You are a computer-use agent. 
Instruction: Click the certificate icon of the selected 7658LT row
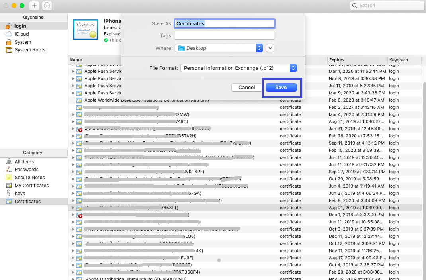(x=79, y=208)
